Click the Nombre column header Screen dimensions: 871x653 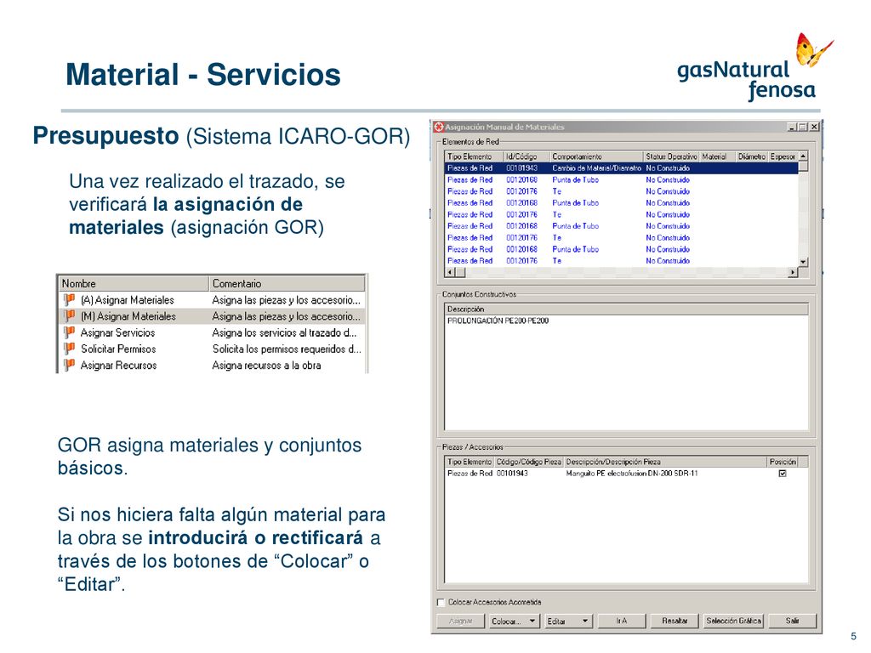pyautogui.click(x=134, y=283)
